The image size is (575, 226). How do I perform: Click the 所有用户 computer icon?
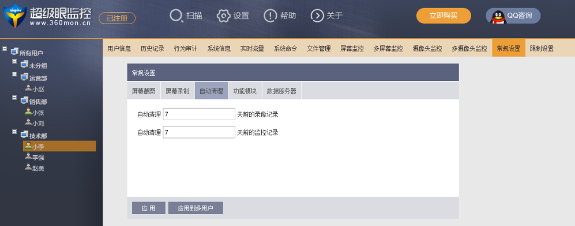point(14,52)
